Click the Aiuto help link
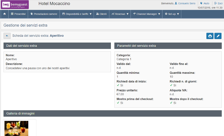Image resolution: width=224 pixels, height=136 pixels. tap(206, 4)
